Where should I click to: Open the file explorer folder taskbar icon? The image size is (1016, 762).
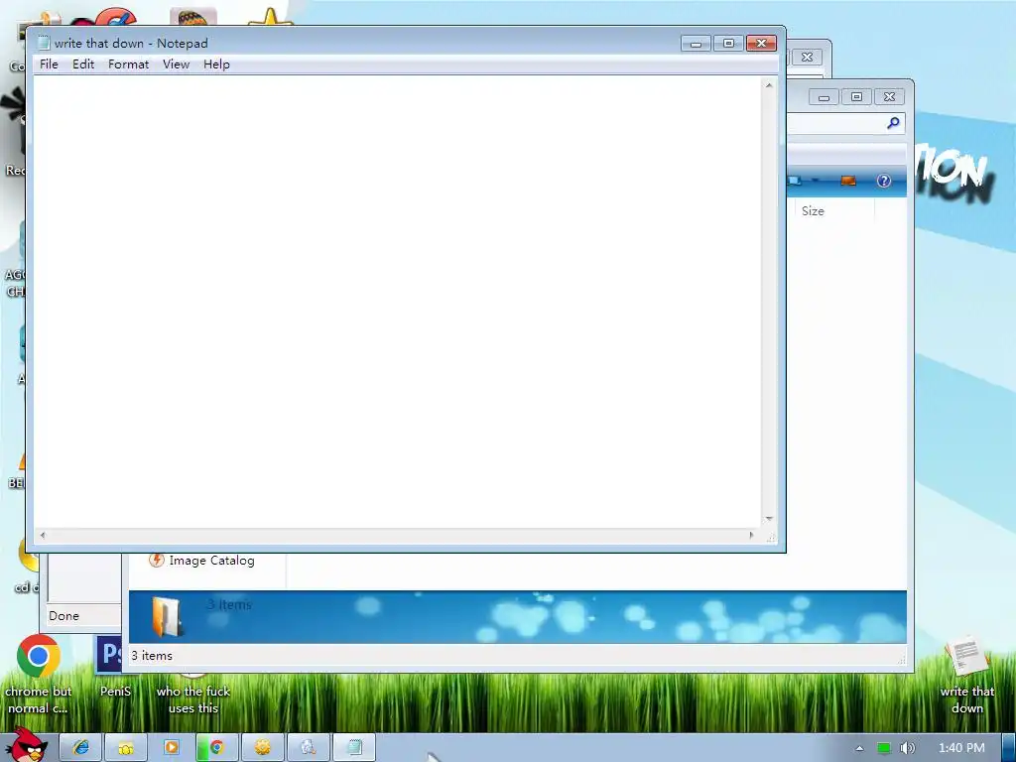click(x=126, y=748)
